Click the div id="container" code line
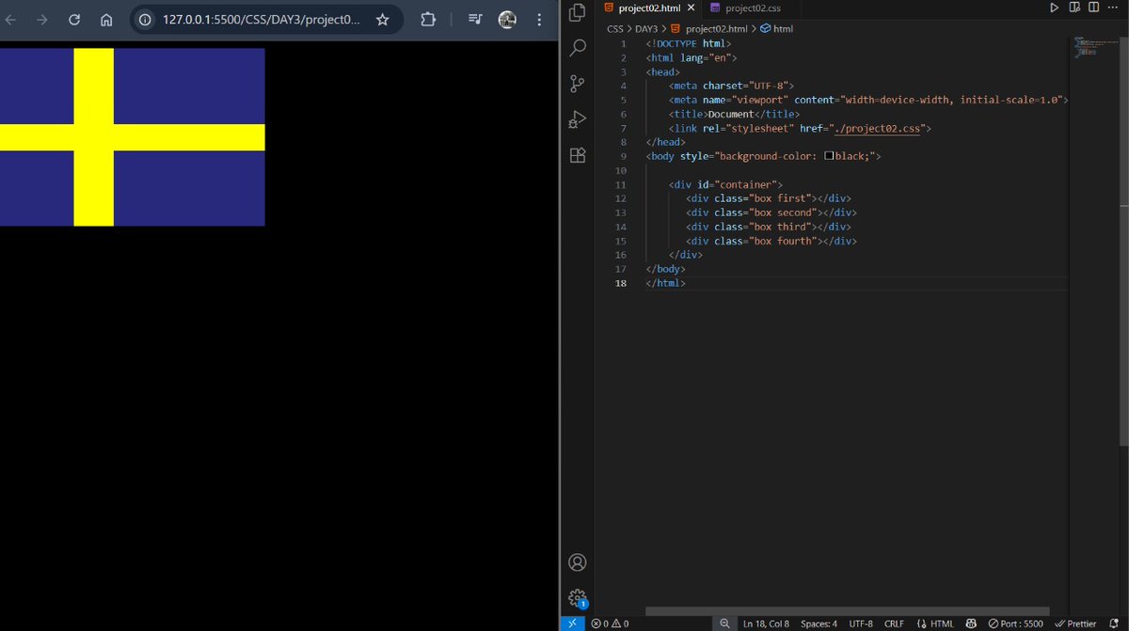 pyautogui.click(x=725, y=184)
